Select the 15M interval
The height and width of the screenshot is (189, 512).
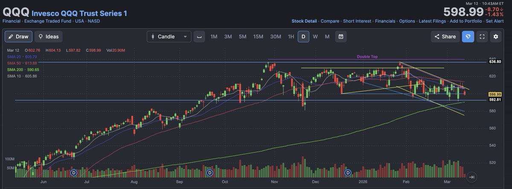coord(258,37)
